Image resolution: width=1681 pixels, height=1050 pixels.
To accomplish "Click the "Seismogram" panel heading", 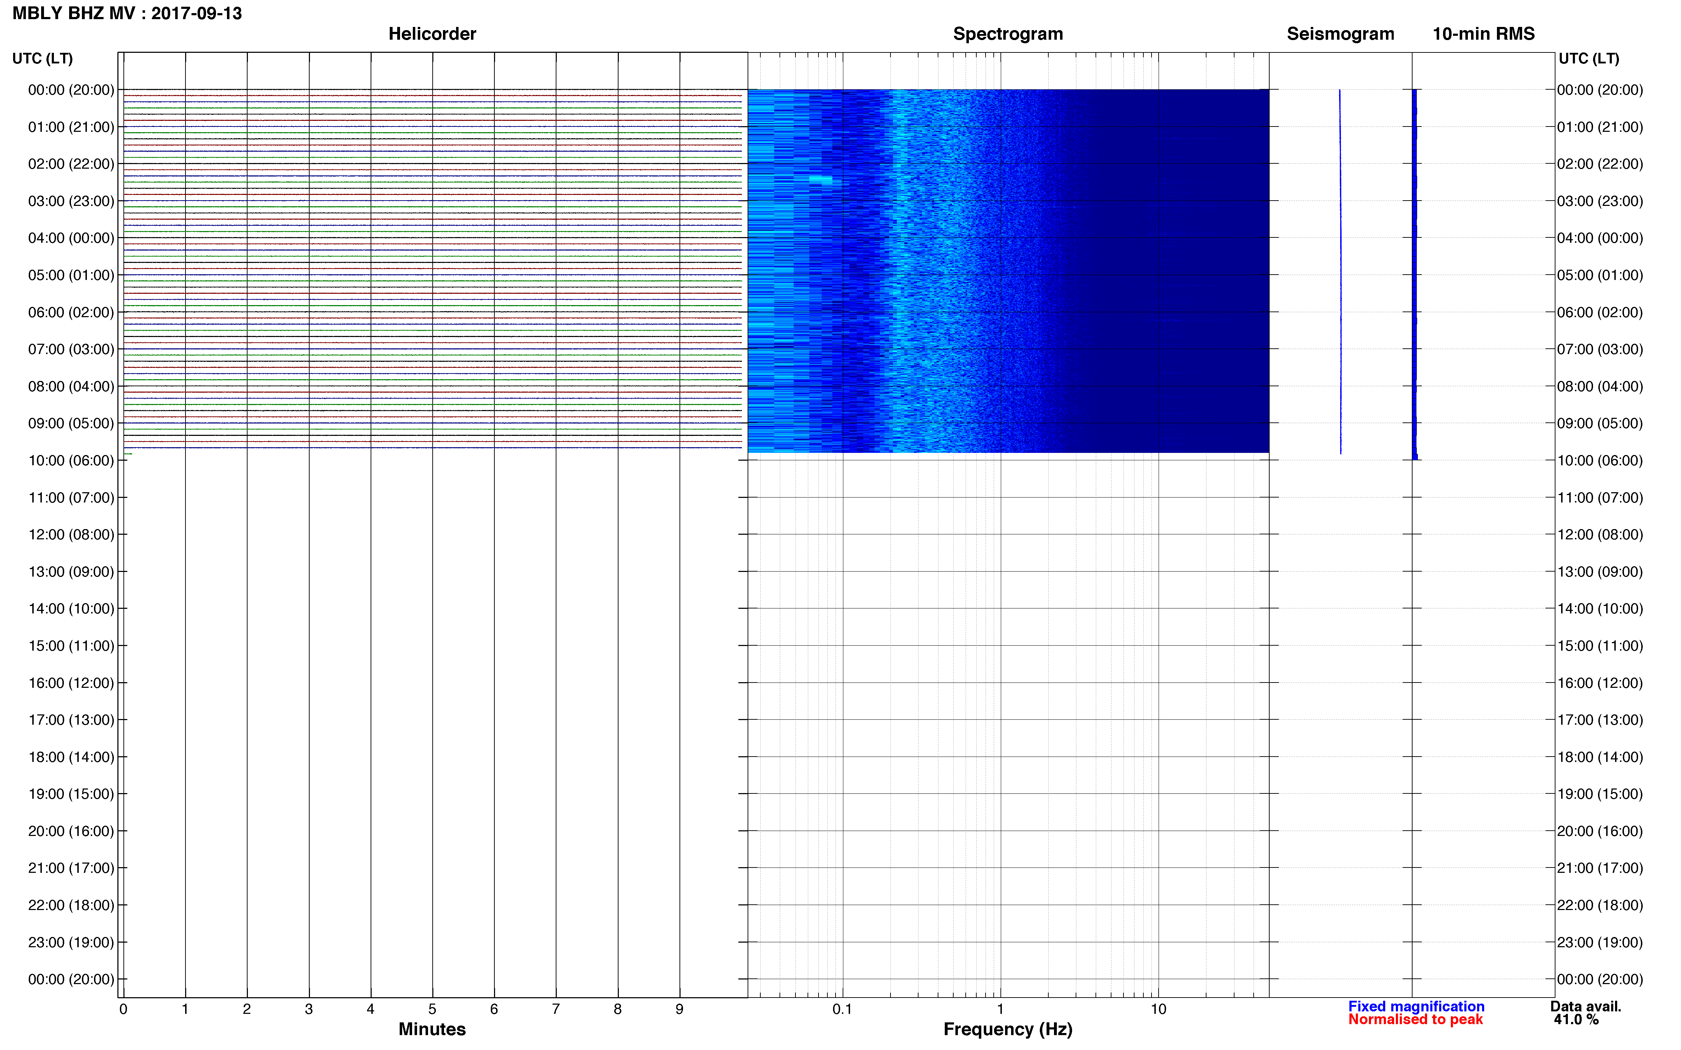I will pyautogui.click(x=1341, y=34).
